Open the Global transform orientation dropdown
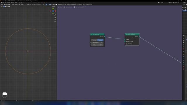187x105 pixels. [x=28, y=5]
